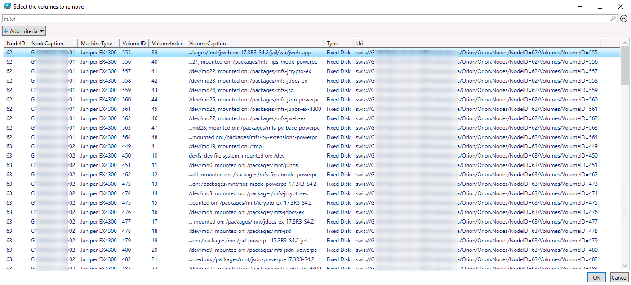Select row with caption jcrypto-ex-17.3R3-S4.2
The width and height of the screenshot is (631, 285).
[x=312, y=203]
